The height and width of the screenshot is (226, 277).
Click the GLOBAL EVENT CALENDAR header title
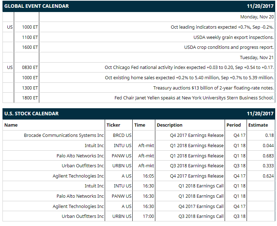36,6
